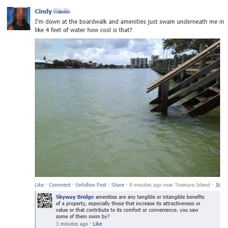Open the posted boardwalk water photo
Viewport: 228px width, 228px height.
127,108
